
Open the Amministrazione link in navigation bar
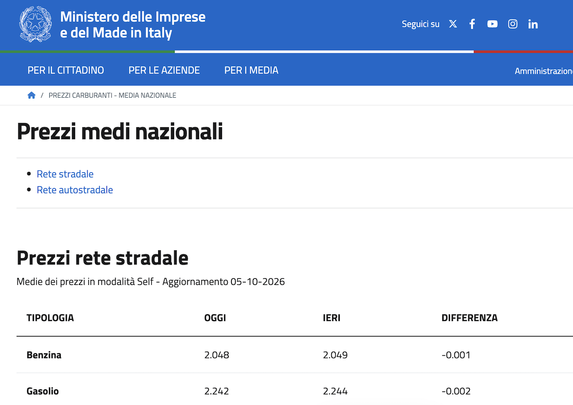(x=543, y=71)
